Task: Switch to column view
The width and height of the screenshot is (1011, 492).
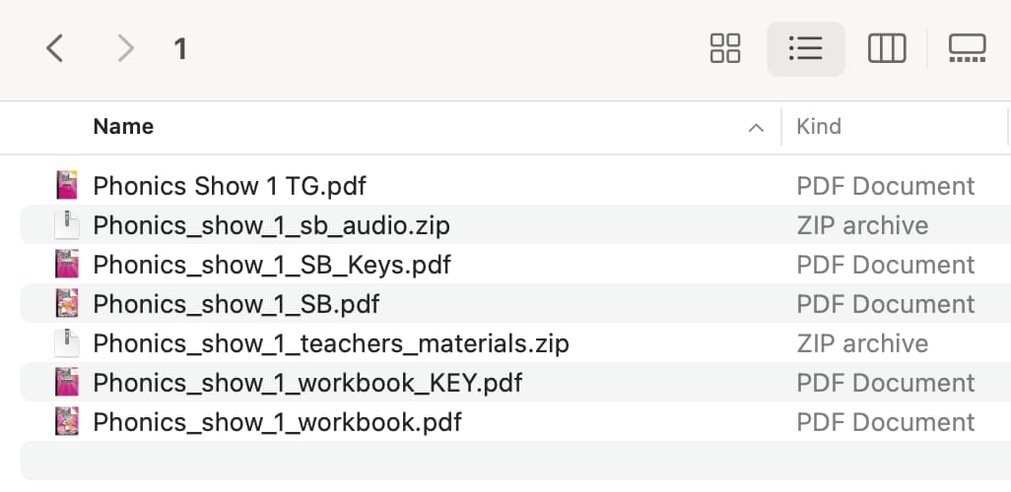Action: tap(887, 48)
